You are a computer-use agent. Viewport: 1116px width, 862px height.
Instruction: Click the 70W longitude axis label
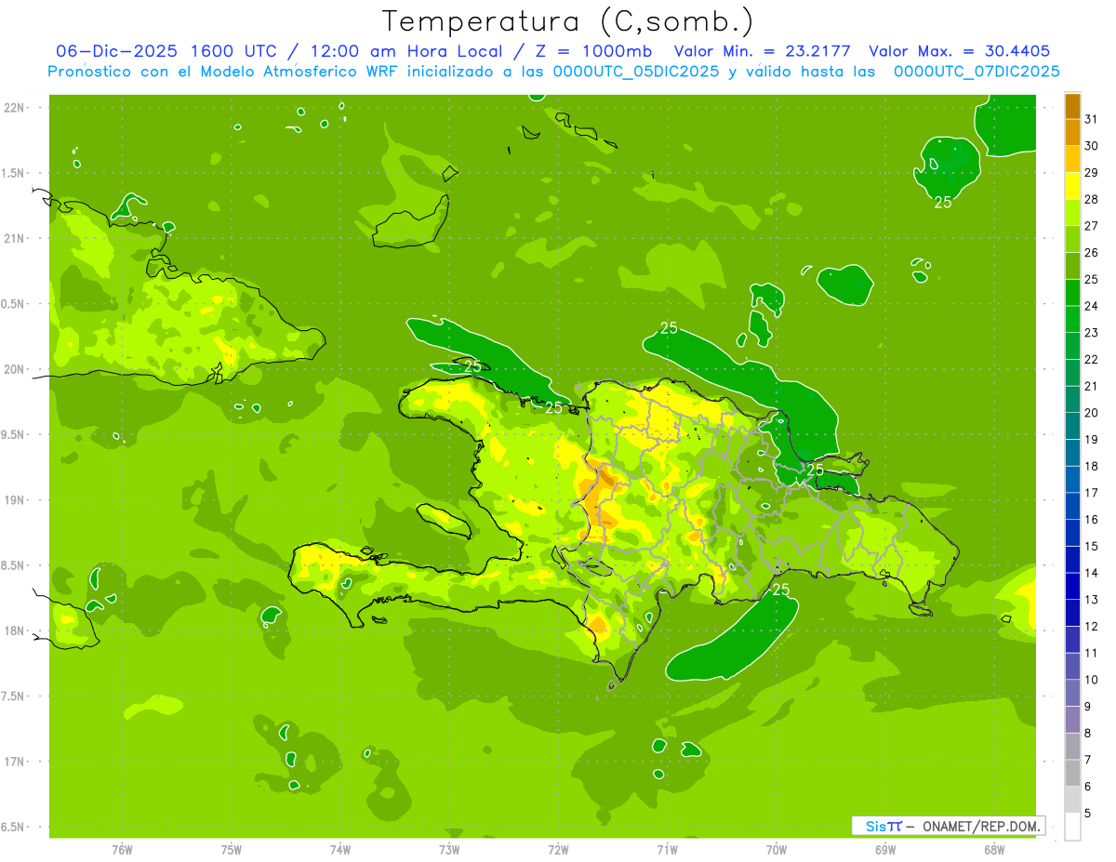pyautogui.click(x=776, y=849)
